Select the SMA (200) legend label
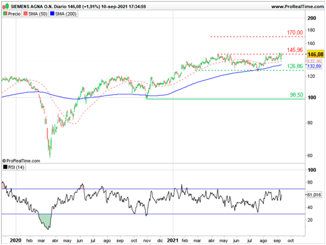The image size is (326, 245). [66, 14]
